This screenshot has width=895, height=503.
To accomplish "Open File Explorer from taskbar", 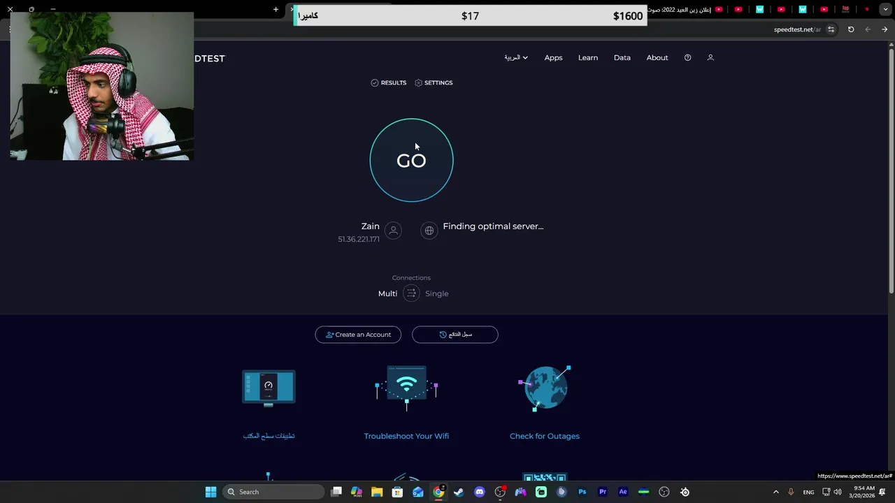I will (377, 492).
